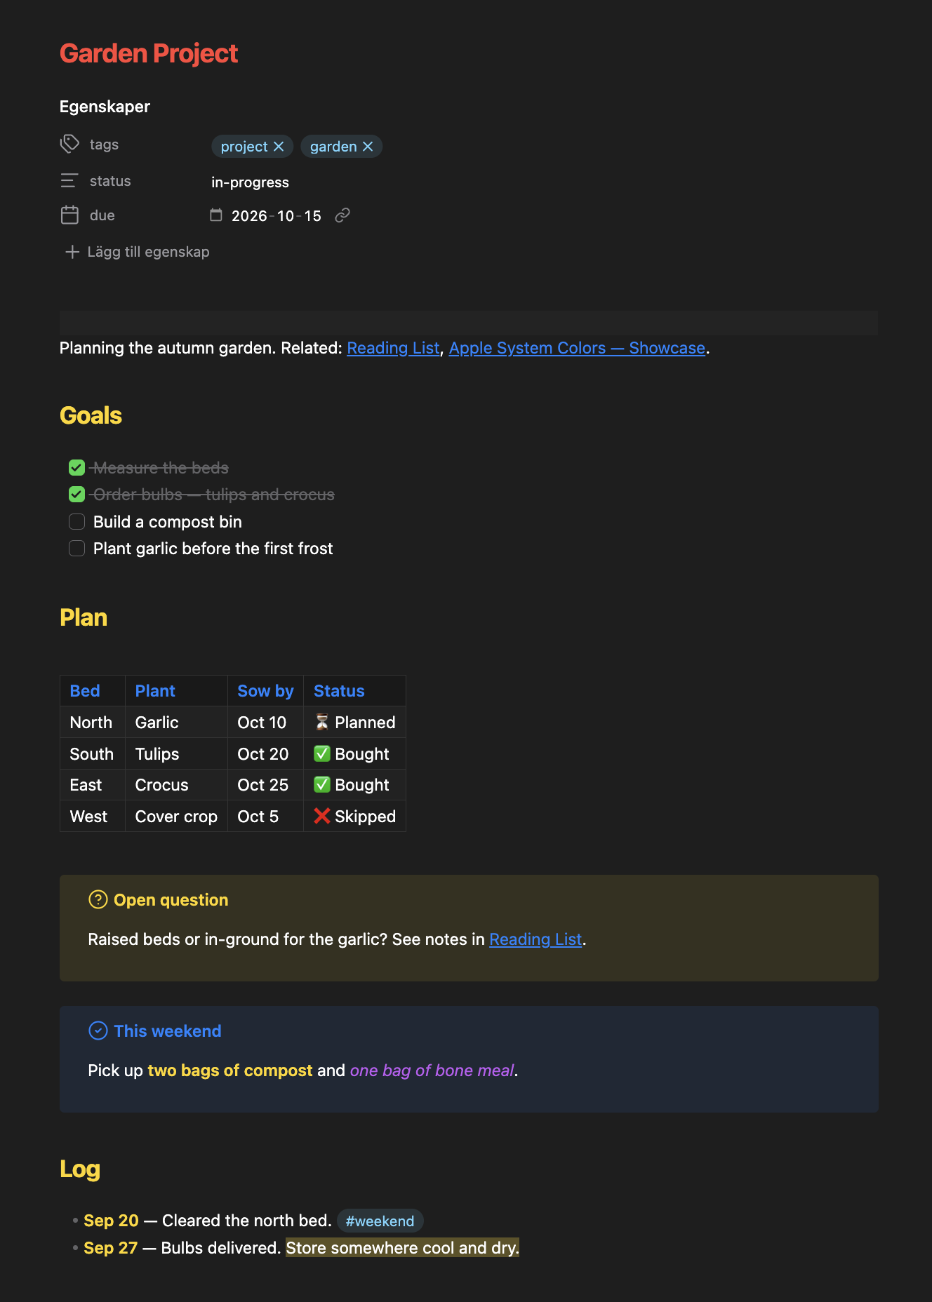The image size is (932, 1302).
Task: Open Reading List link in intro paragraph
Action: click(393, 348)
